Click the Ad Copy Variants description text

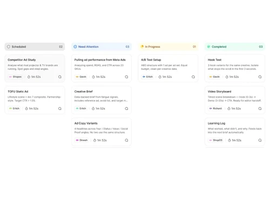point(101,130)
